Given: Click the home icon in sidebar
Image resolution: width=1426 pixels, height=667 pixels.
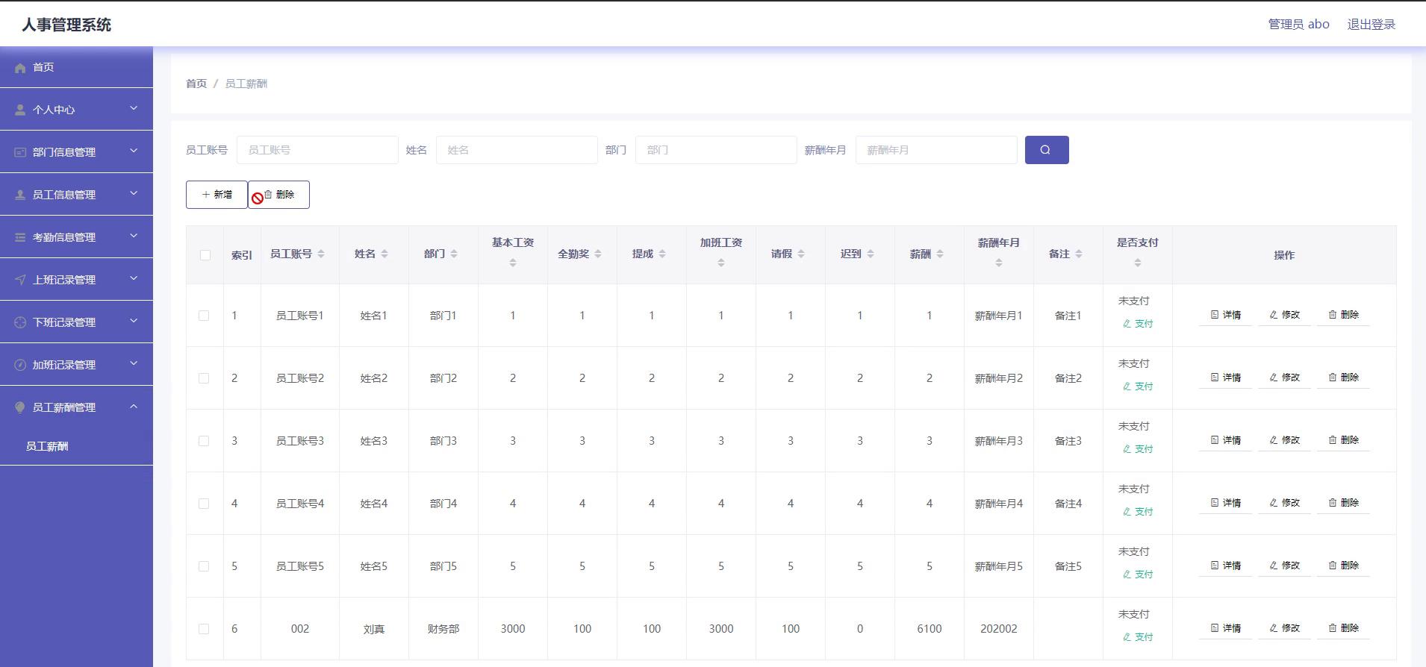Looking at the screenshot, I should tap(20, 68).
